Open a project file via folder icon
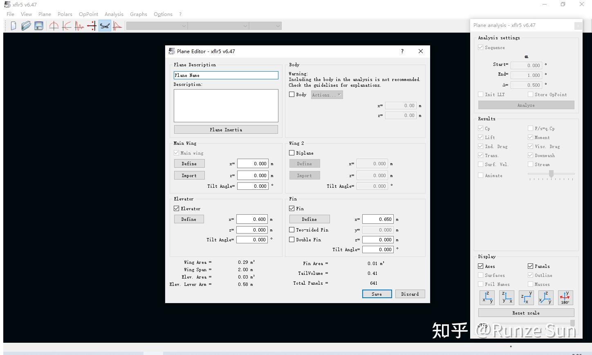This screenshot has height=355, width=592. [x=26, y=26]
